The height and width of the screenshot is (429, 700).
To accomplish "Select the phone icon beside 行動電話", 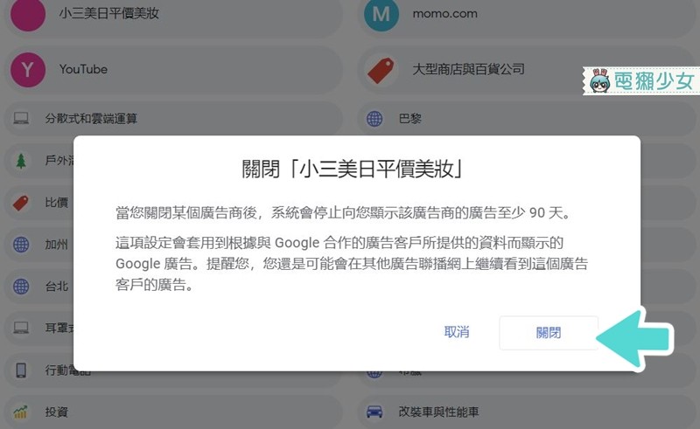I will (22, 370).
